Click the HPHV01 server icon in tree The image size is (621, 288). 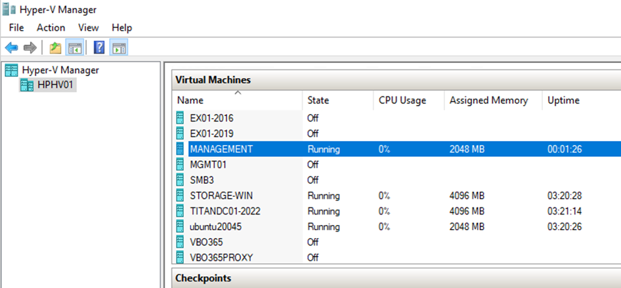26,85
